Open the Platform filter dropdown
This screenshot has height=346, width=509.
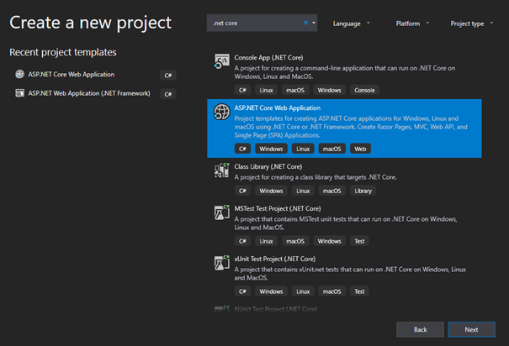pos(412,24)
